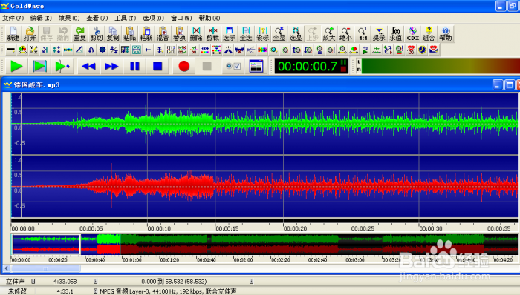Click the 重复 redo button
The width and height of the screenshot is (520, 295).
(79, 34)
